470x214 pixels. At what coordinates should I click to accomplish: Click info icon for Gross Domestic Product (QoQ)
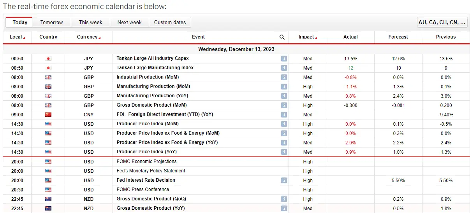coord(284,199)
